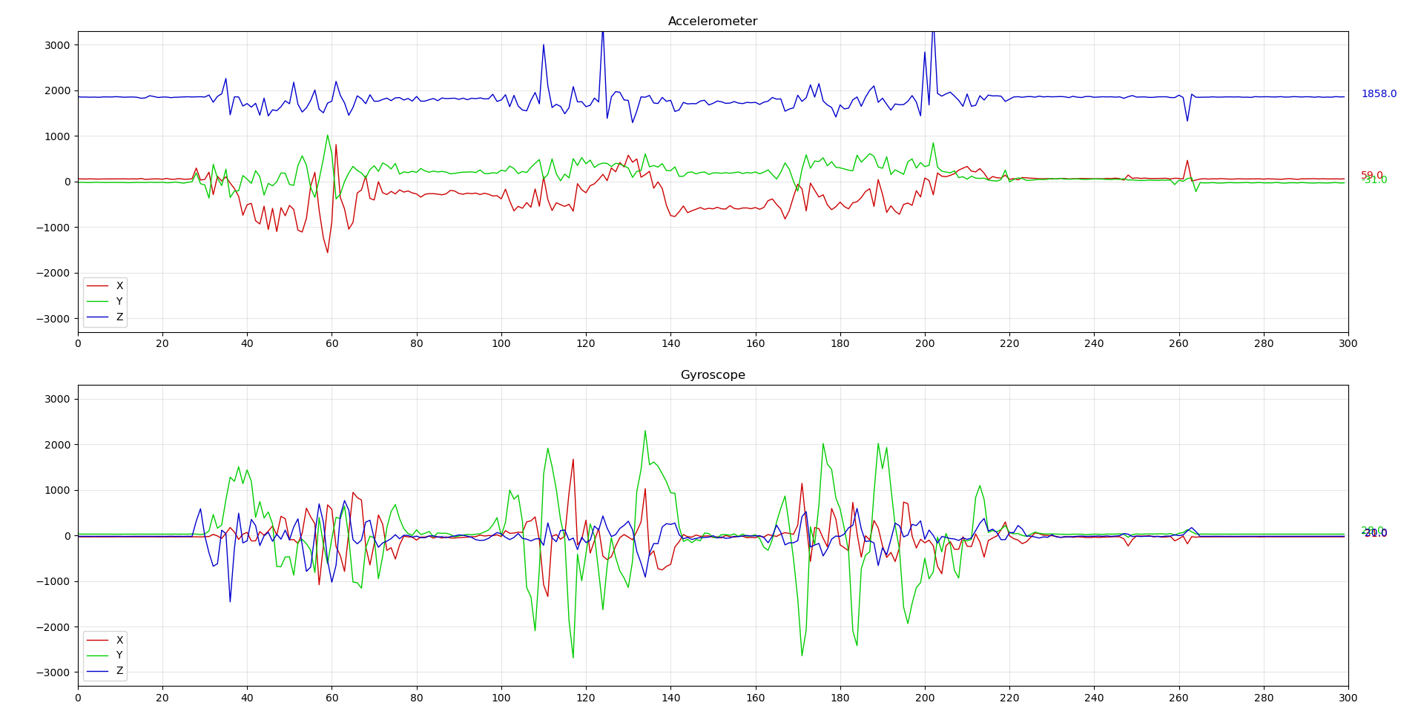The width and height of the screenshot is (1421, 714).
Task: Pick blue Z line swatch in Gyroscope legend
Action: tap(97, 671)
